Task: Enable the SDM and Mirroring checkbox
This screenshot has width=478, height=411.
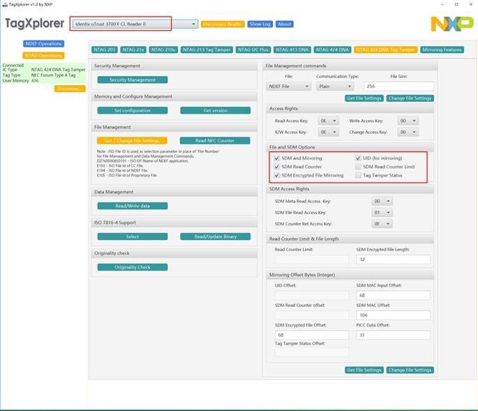Action: pyautogui.click(x=277, y=158)
